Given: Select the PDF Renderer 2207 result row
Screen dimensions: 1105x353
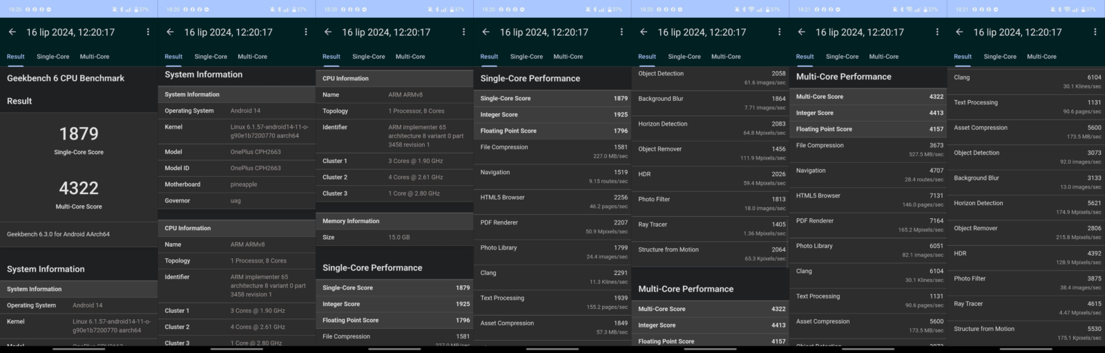Looking at the screenshot, I should click(x=552, y=227).
